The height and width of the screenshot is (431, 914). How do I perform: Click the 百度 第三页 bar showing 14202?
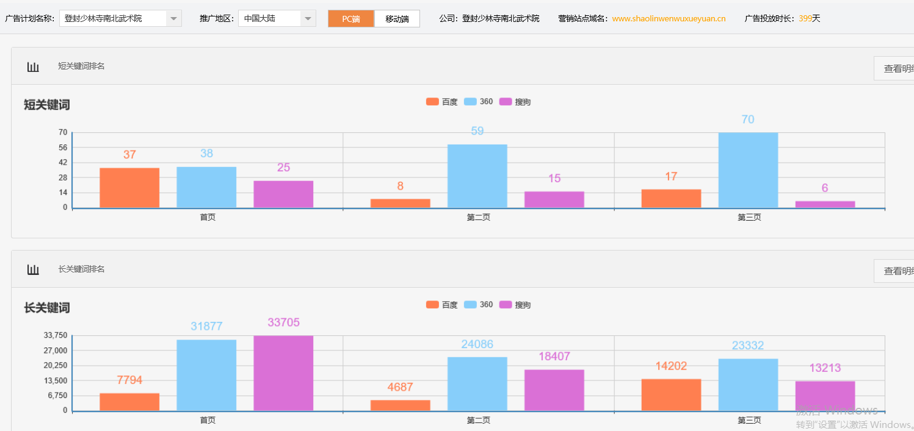671,395
